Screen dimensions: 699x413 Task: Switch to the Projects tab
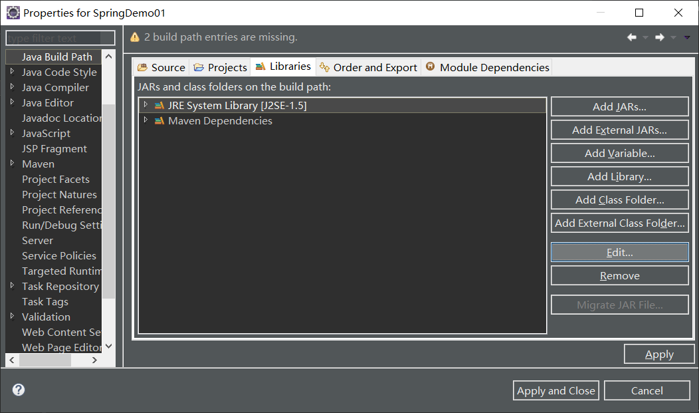[220, 67]
